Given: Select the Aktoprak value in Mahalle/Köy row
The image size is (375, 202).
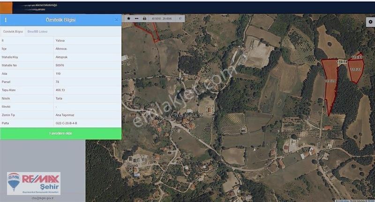Looking at the screenshot, I should 61,57.
